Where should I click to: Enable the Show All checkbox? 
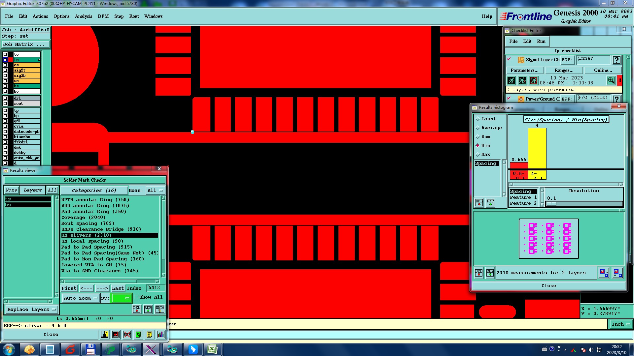[136, 297]
